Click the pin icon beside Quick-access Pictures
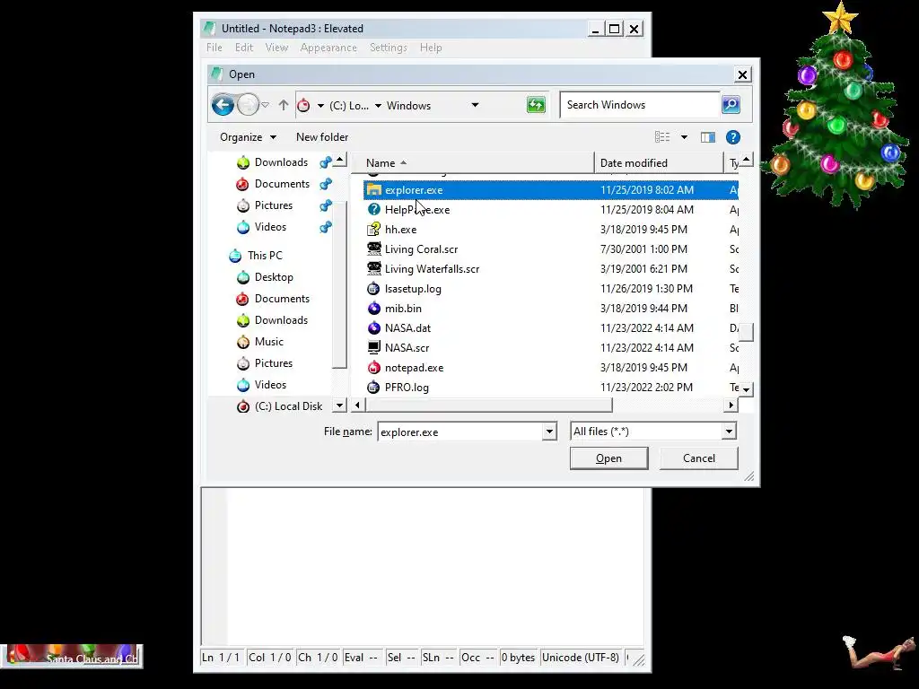The image size is (919, 689). (326, 205)
